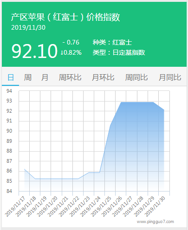Click the chart data point for 2019/11/30
The image size is (188, 230).
point(164,110)
